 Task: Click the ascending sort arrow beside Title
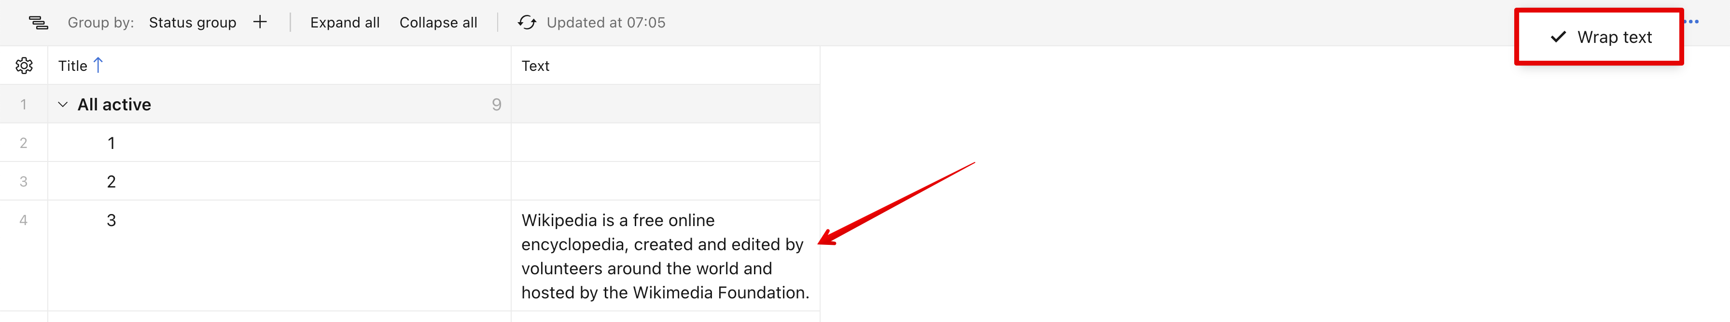(98, 65)
